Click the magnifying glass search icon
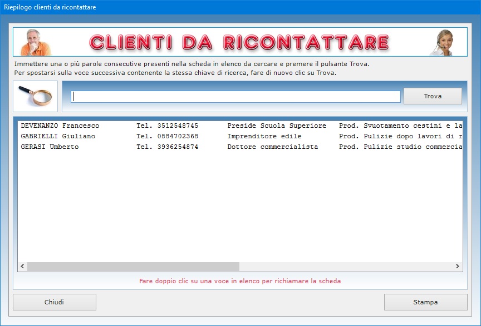481x326 pixels. 35,96
